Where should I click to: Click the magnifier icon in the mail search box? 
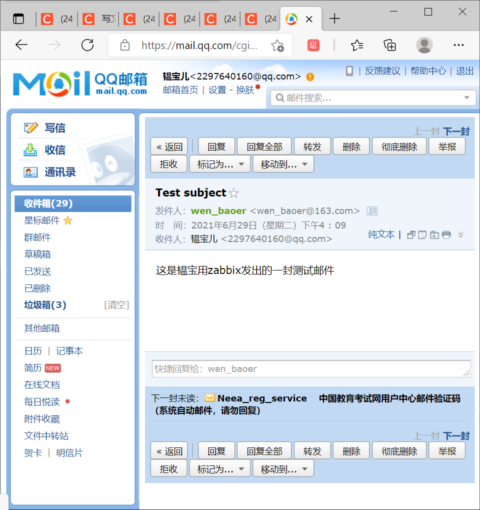[x=280, y=97]
